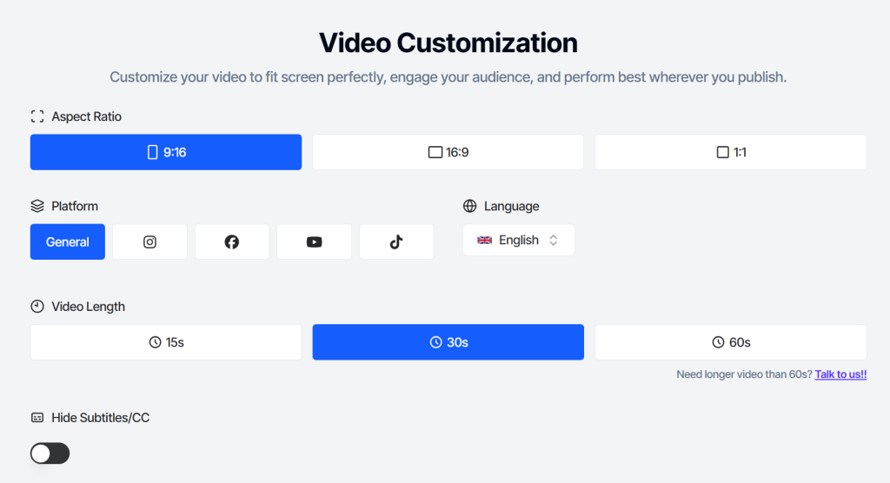Open the English language dropdown

click(518, 241)
